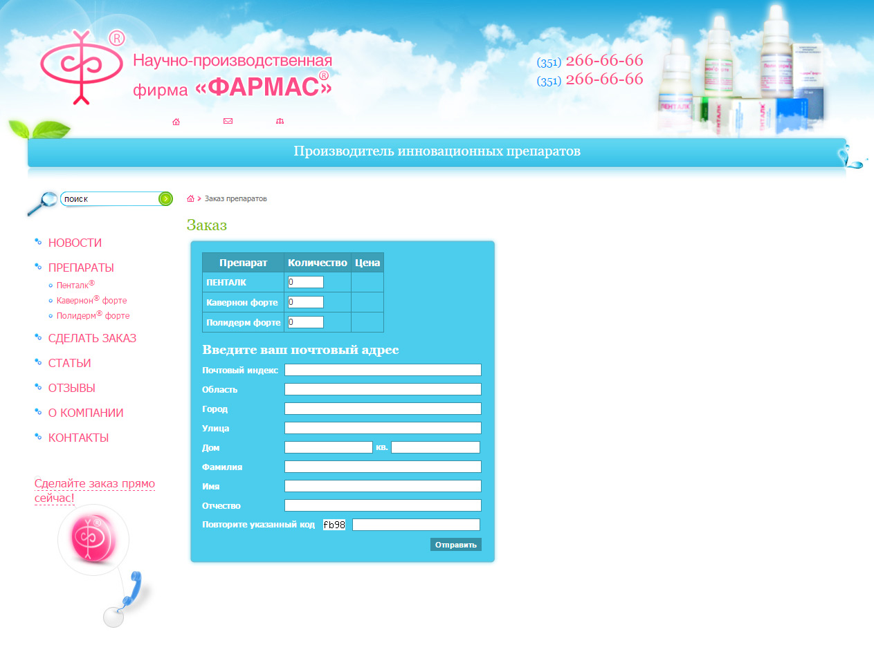Click the ПЕНТАЛК quantity field
Image resolution: width=874 pixels, height=645 pixels.
[306, 282]
